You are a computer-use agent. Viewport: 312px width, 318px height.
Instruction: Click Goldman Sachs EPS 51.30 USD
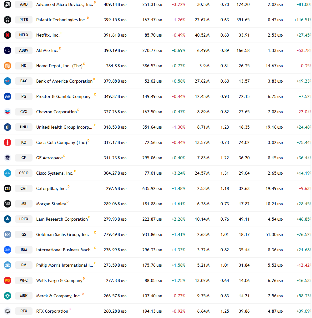tap(274, 235)
